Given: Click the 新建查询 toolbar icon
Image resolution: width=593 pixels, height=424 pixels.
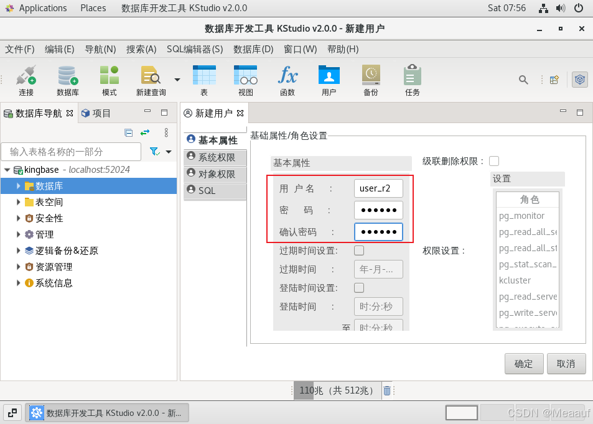Looking at the screenshot, I should (x=151, y=80).
